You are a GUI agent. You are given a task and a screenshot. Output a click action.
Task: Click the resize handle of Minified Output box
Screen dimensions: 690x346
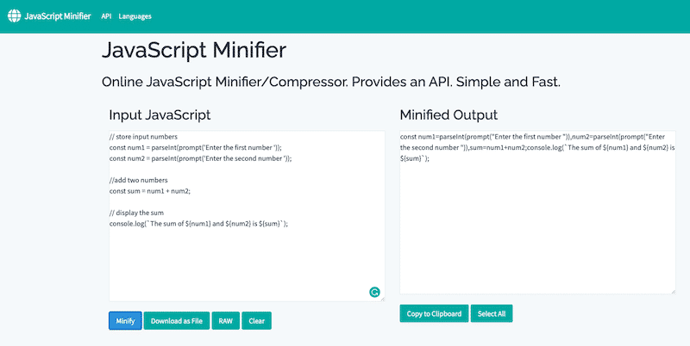coord(674,292)
